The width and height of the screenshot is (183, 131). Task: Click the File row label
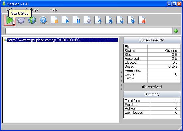[x=127, y=47]
